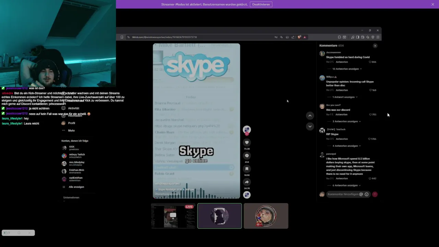This screenshot has height=247, width=439.
Task: Click the share page icon in address bar
Action: (x=293, y=37)
